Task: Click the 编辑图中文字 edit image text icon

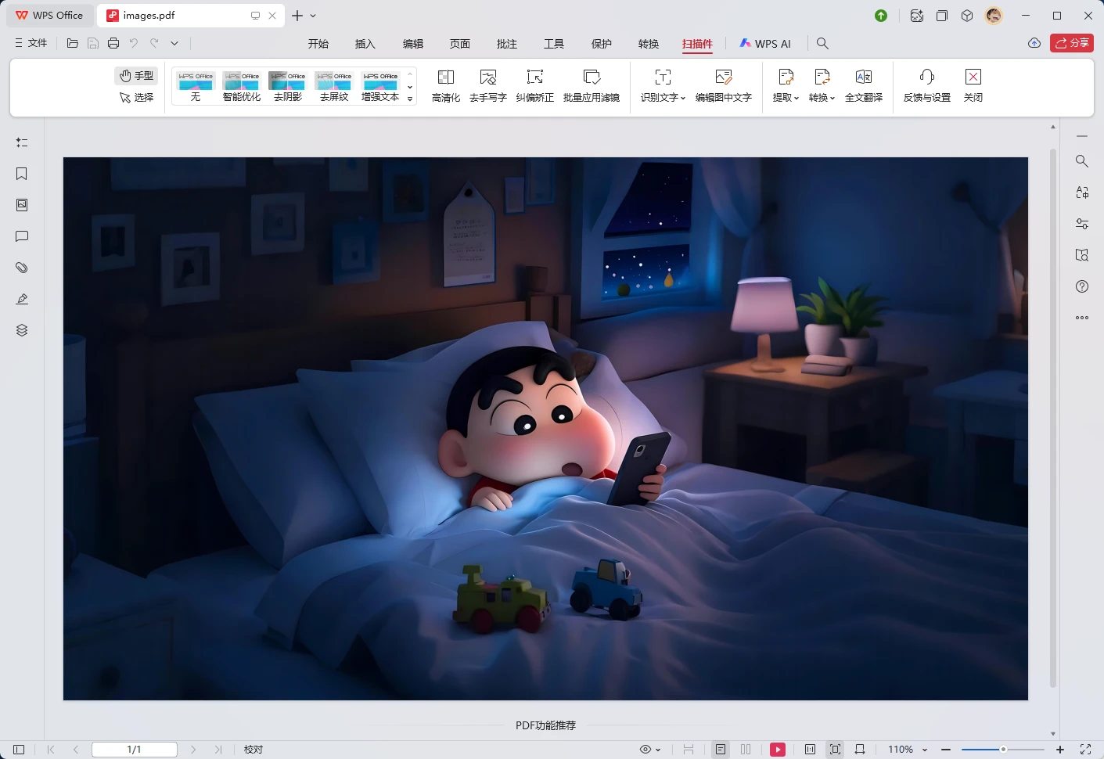Action: [724, 85]
